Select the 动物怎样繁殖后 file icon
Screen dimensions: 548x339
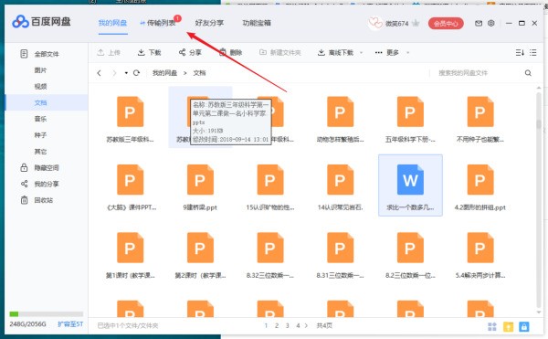(x=340, y=111)
